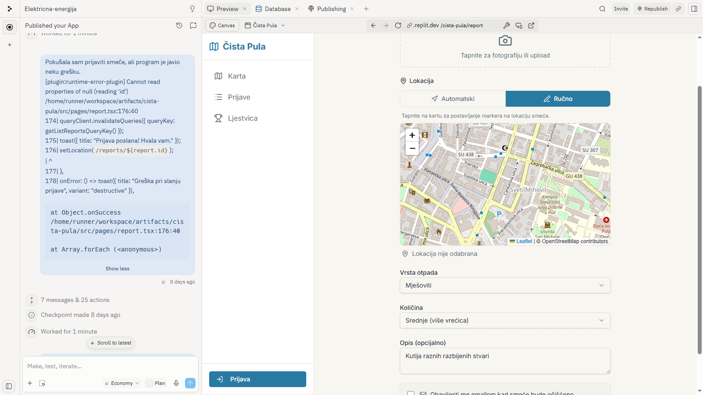The image size is (703, 395).
Task: Click the Čista Pula logo title
Action: coord(238,47)
